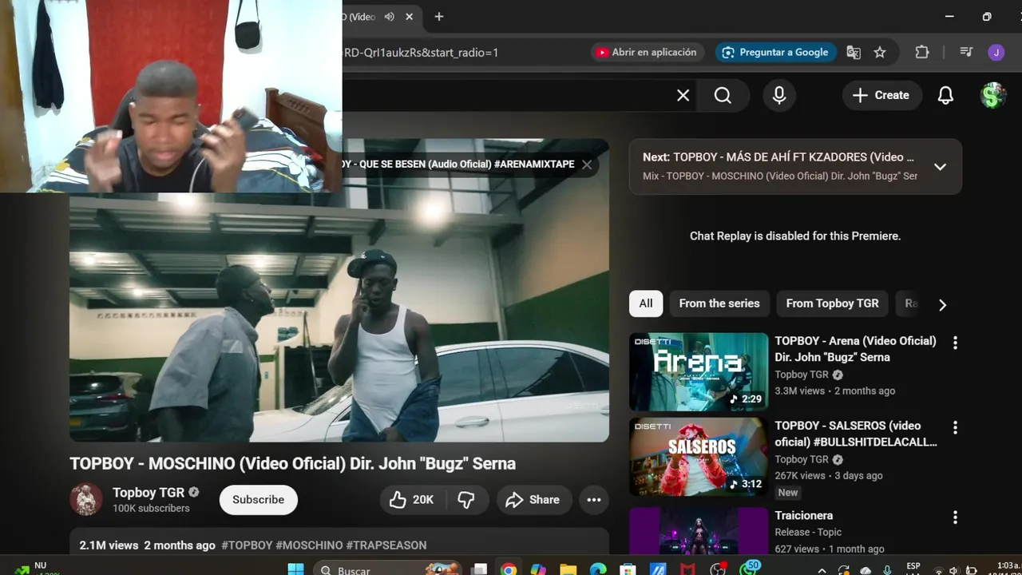Screen dimensions: 1022x575
Task: Click the #TRAPSEASON hashtag
Action: coord(386,545)
